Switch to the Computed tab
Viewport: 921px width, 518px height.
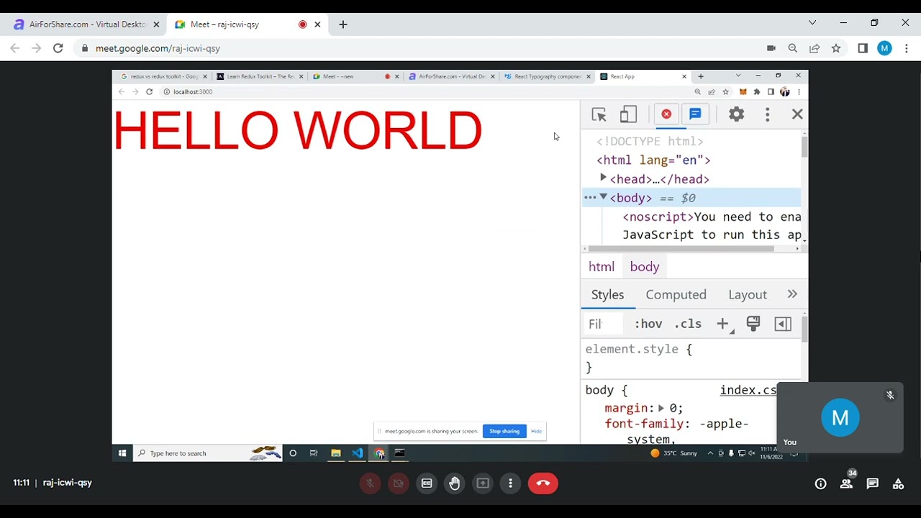(x=676, y=295)
